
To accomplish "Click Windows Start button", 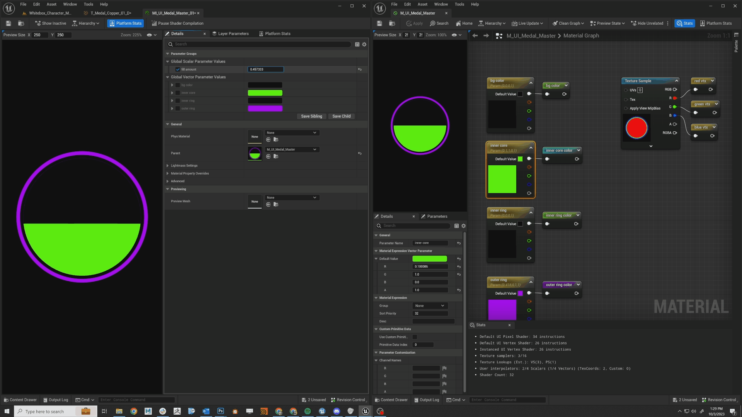I will click(x=7, y=411).
